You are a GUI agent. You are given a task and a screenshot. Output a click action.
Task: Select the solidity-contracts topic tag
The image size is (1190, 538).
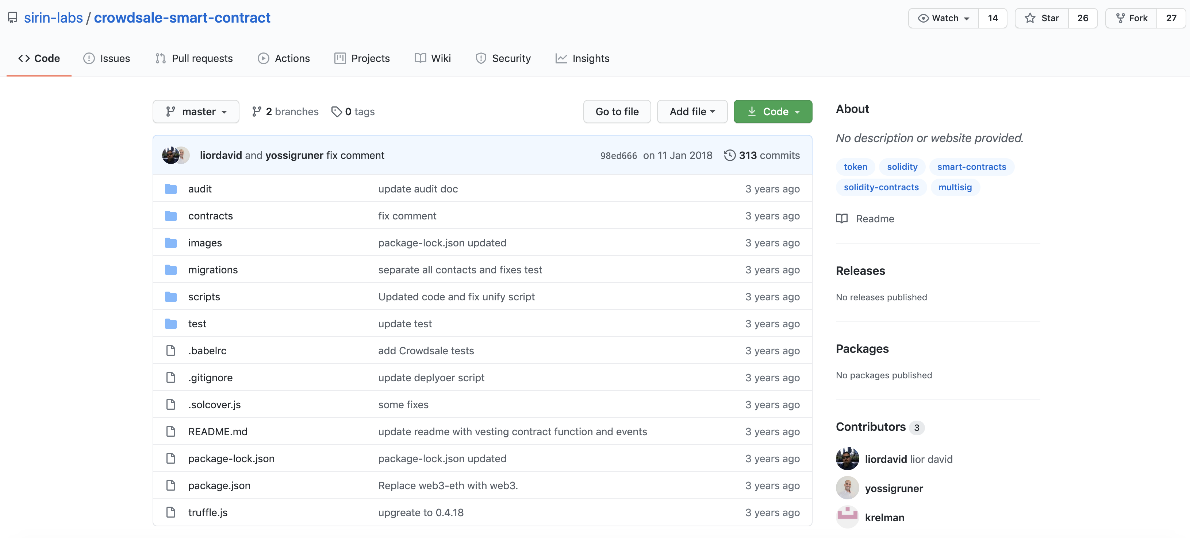(881, 187)
